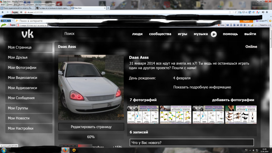Click the 60% profile completion bar
Image resolution: width=272 pixels, height=153 pixels.
(91, 137)
